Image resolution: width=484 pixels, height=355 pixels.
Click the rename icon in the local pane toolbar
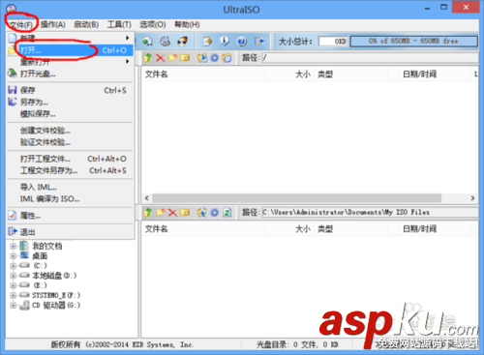pos(185,212)
